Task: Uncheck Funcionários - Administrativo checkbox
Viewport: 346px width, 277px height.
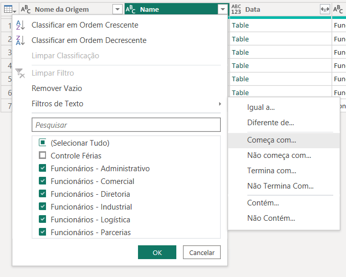Action: pyautogui.click(x=42, y=168)
